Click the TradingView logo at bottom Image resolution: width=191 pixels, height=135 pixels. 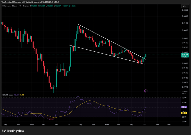(x=13, y=131)
